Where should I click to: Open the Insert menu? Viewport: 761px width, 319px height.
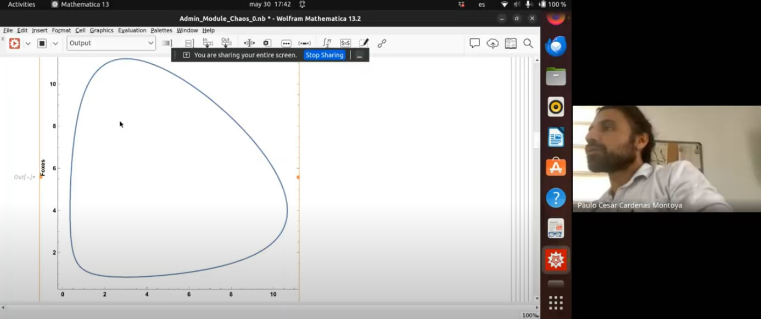pyautogui.click(x=40, y=31)
